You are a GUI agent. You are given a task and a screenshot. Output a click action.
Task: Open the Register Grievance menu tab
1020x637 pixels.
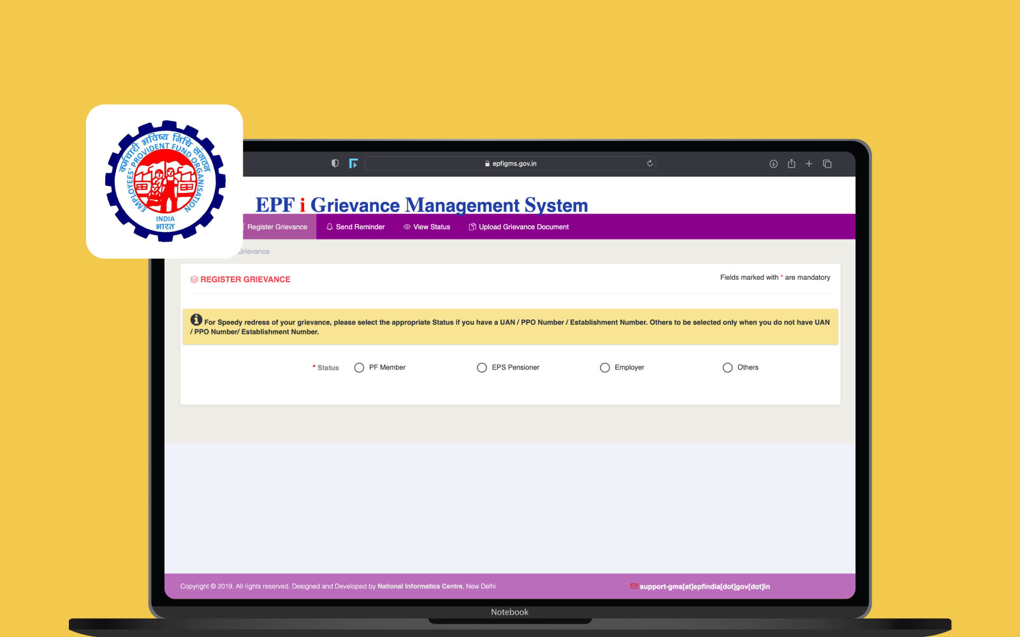[277, 227]
